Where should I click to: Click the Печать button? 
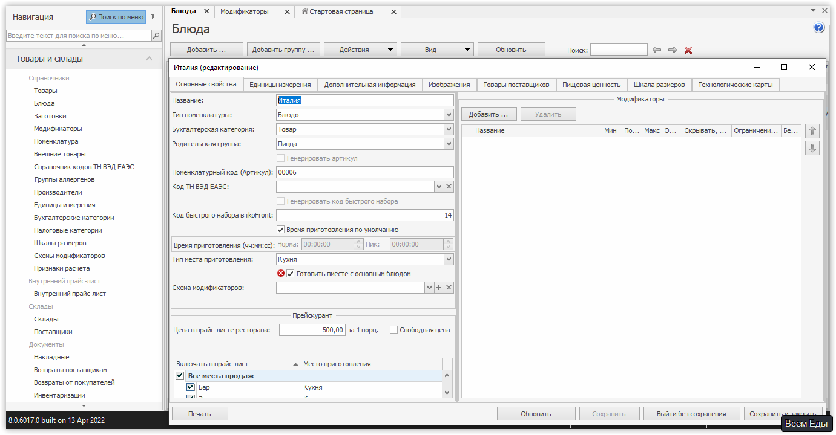(x=200, y=414)
